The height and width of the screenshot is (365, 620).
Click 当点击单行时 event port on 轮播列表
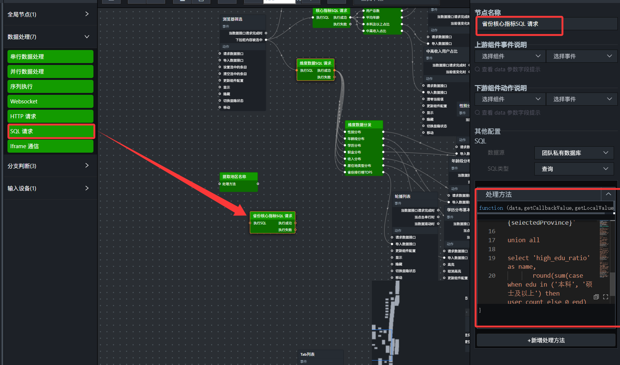pos(438,217)
